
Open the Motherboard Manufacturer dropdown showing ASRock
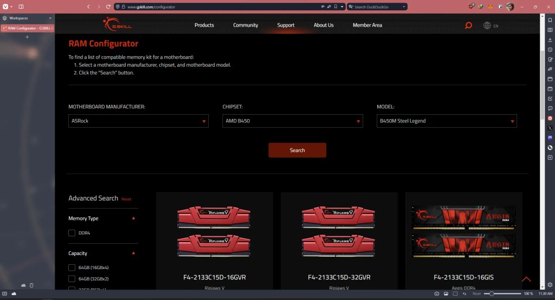(138, 121)
